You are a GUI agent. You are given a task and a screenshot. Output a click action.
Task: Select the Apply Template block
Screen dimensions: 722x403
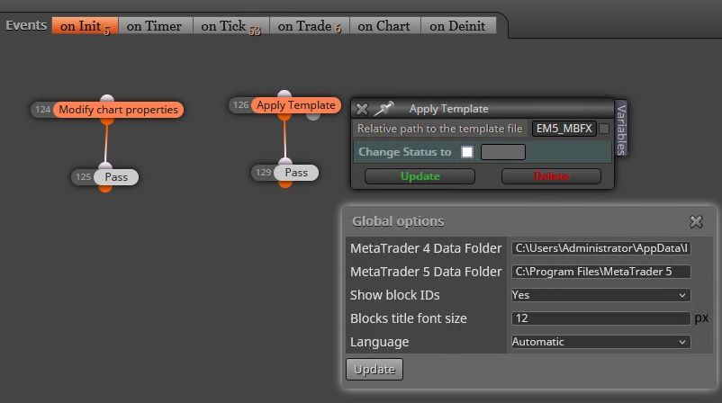pos(296,105)
